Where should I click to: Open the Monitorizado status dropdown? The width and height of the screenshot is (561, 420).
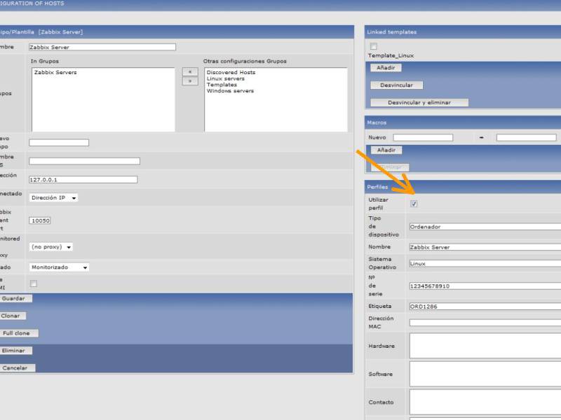[60, 267]
